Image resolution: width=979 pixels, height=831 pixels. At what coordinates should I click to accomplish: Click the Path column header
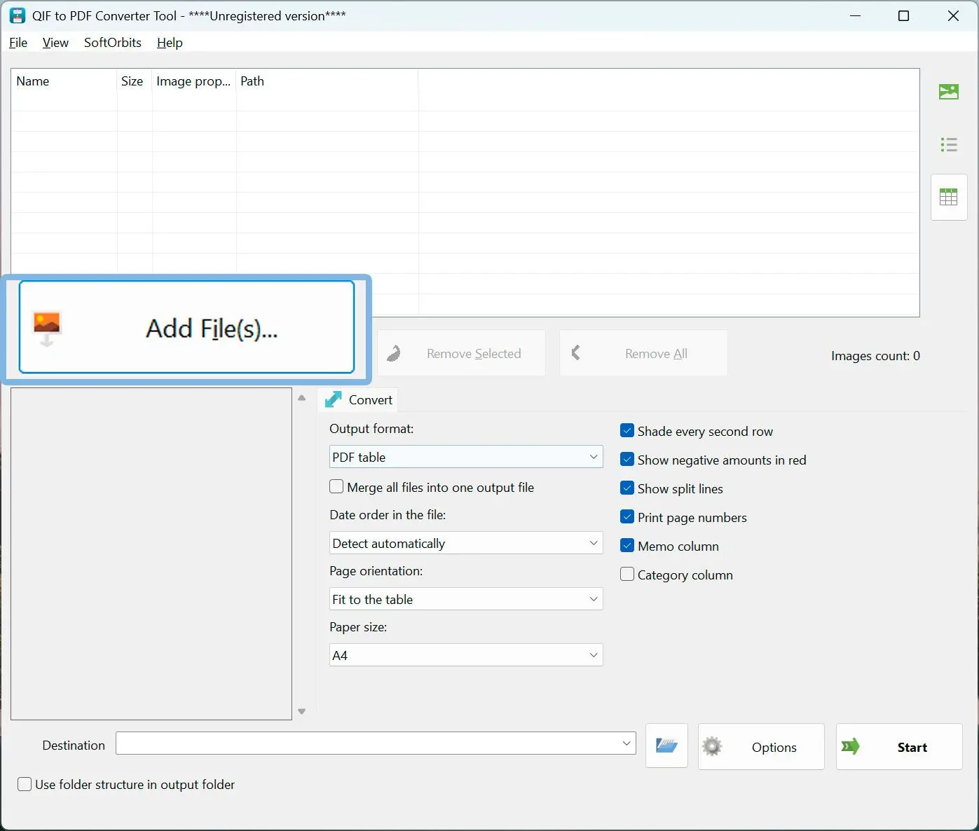(327, 81)
